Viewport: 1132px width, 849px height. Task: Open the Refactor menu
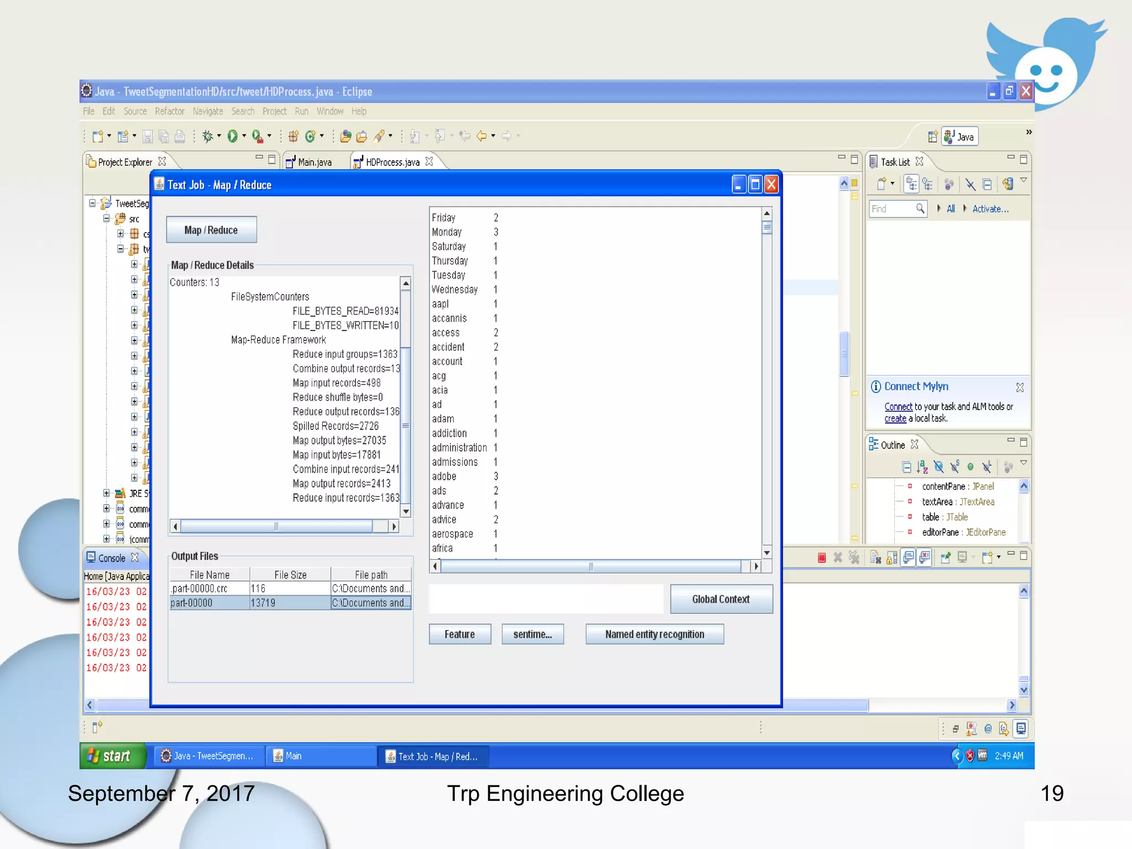tap(169, 111)
